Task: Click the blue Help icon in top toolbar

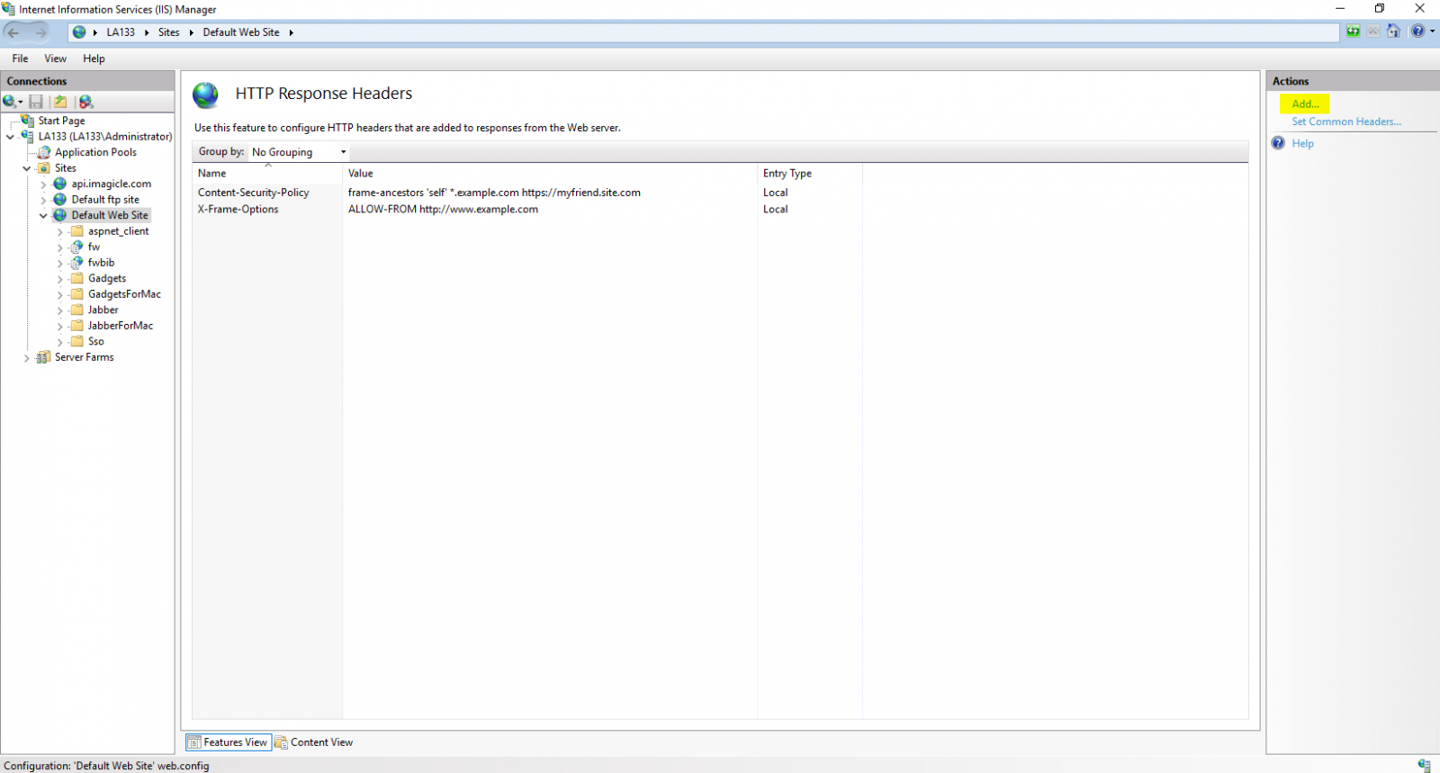Action: pos(1418,31)
